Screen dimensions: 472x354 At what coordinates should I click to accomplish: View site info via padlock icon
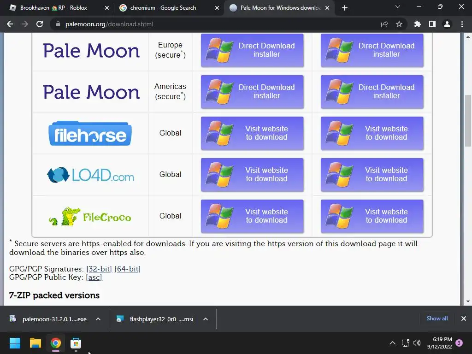click(58, 24)
